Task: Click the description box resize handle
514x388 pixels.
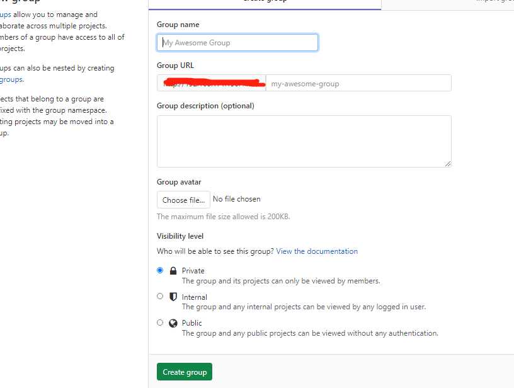Action: pyautogui.click(x=448, y=164)
